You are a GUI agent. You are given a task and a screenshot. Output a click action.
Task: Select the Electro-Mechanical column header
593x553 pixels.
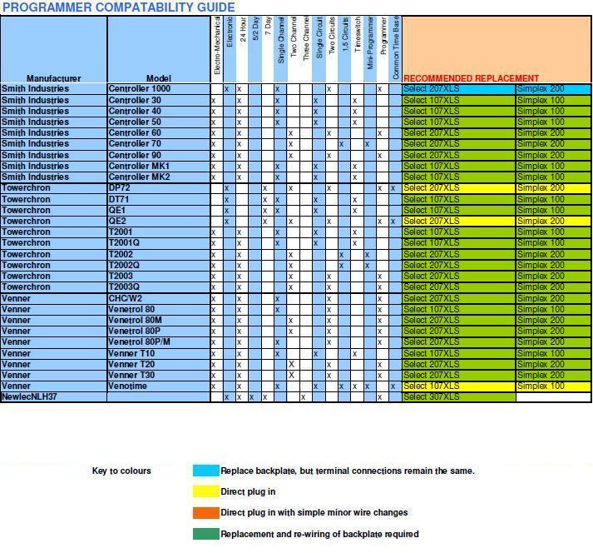point(217,46)
